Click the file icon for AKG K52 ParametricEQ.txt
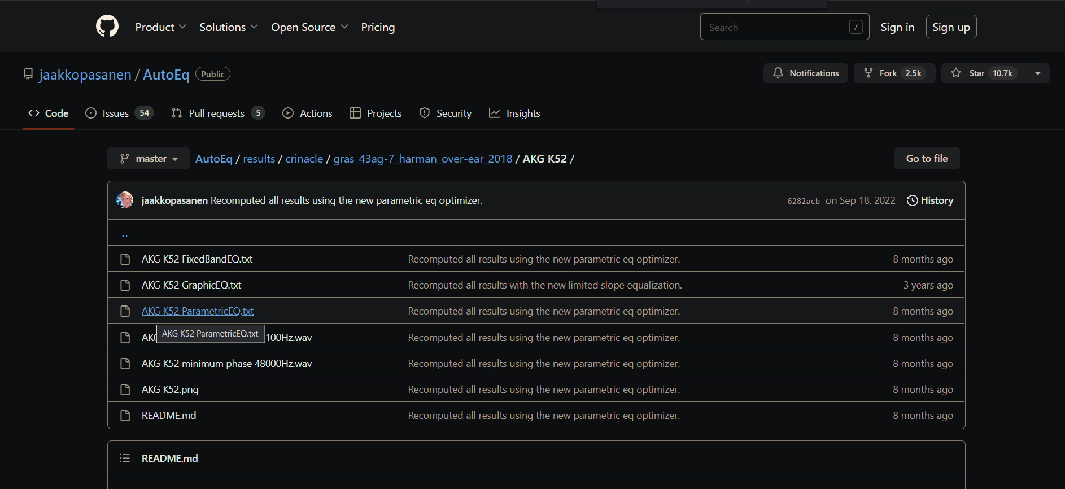This screenshot has height=489, width=1065. (125, 311)
